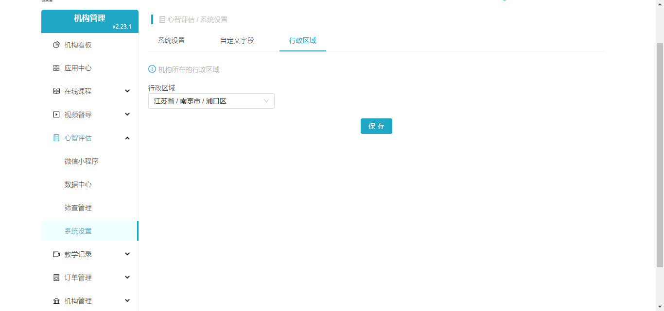Switch to the 自定义字段 tab
This screenshot has width=664, height=311.
click(x=237, y=41)
